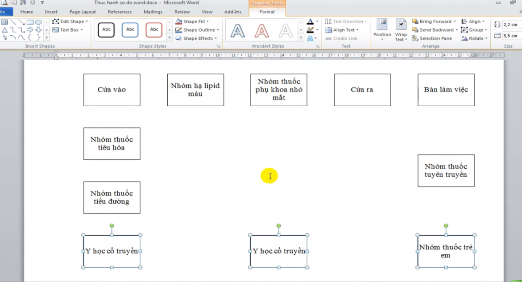
Task: Pick the Right Arrow shape from gallery
Action: pos(30,29)
